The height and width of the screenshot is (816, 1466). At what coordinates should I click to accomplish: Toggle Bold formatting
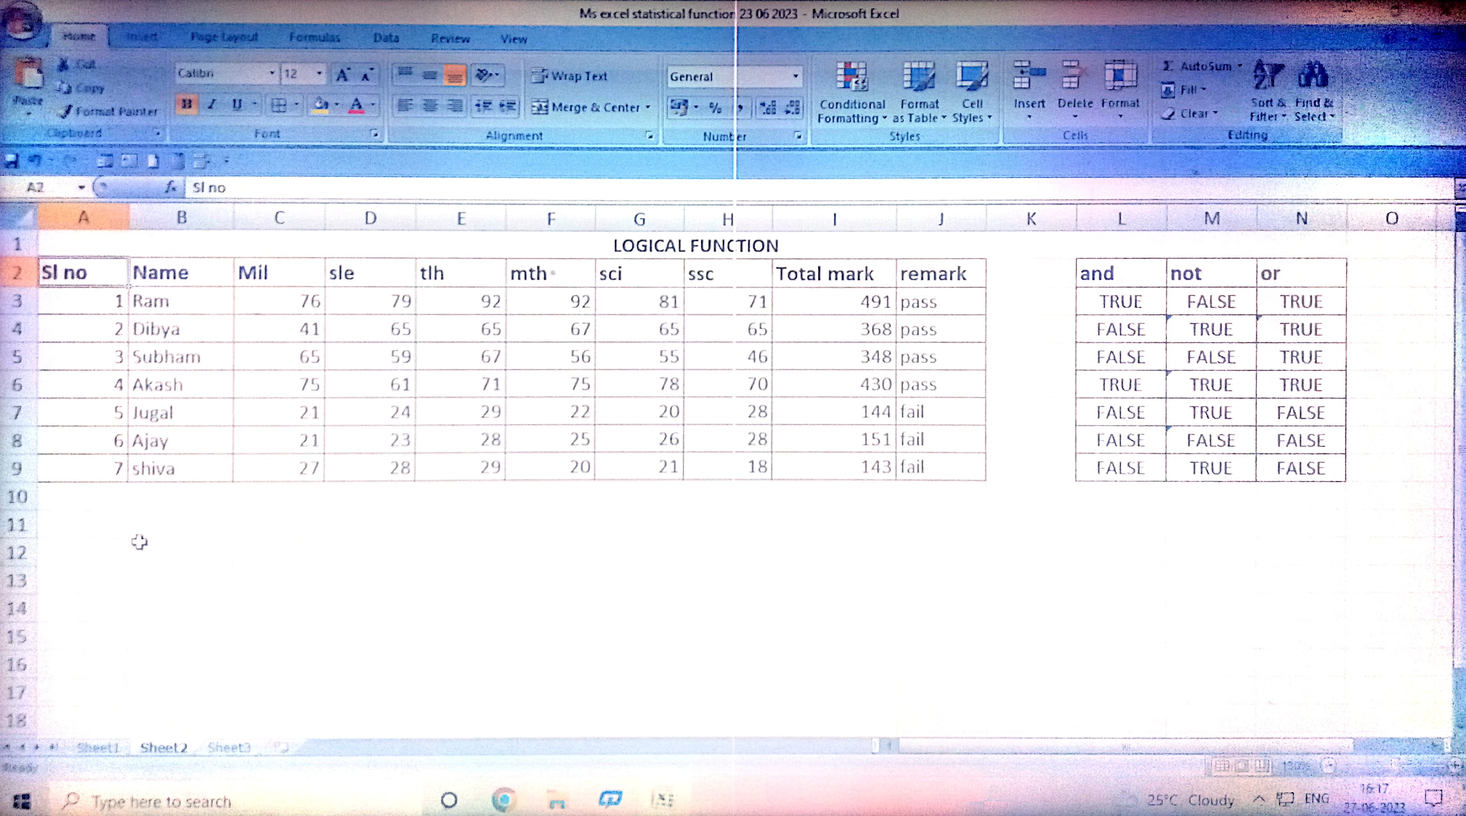click(187, 105)
